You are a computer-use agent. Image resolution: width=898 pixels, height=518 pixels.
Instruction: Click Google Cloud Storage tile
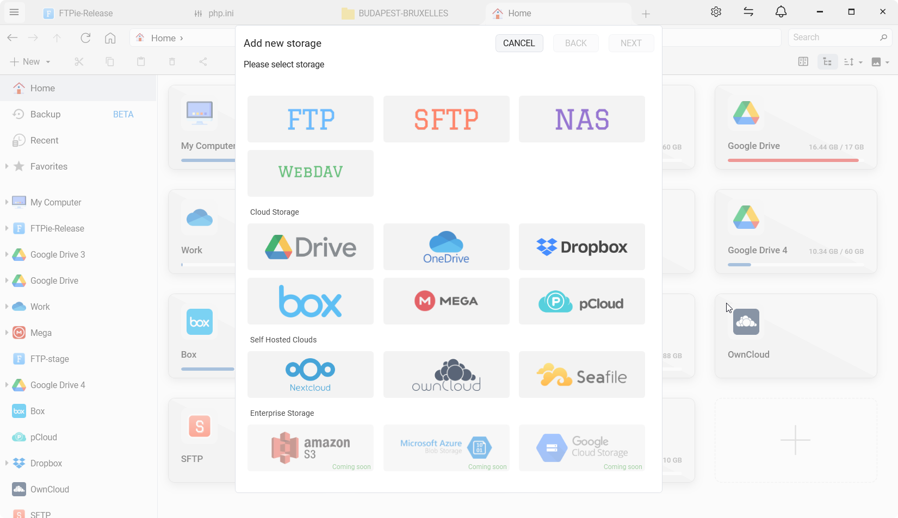coord(582,448)
